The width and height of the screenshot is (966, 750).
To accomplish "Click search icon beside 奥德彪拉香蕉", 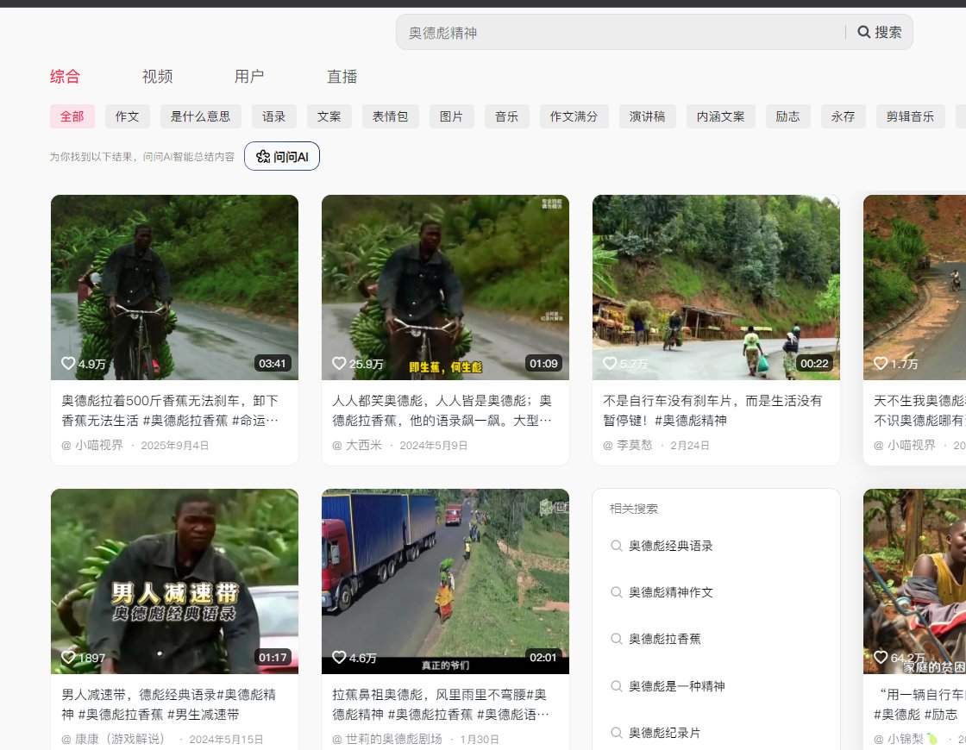I will click(x=616, y=639).
